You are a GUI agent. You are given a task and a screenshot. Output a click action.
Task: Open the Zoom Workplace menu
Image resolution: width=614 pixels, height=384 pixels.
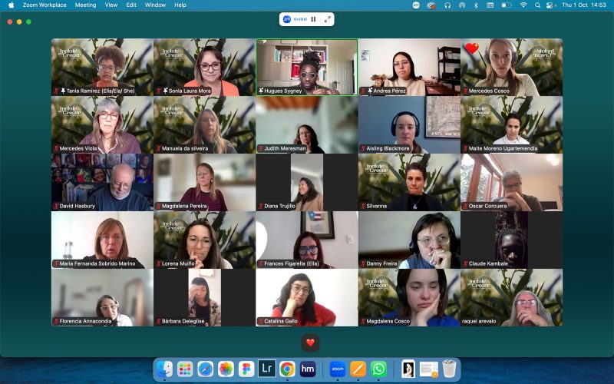point(45,5)
